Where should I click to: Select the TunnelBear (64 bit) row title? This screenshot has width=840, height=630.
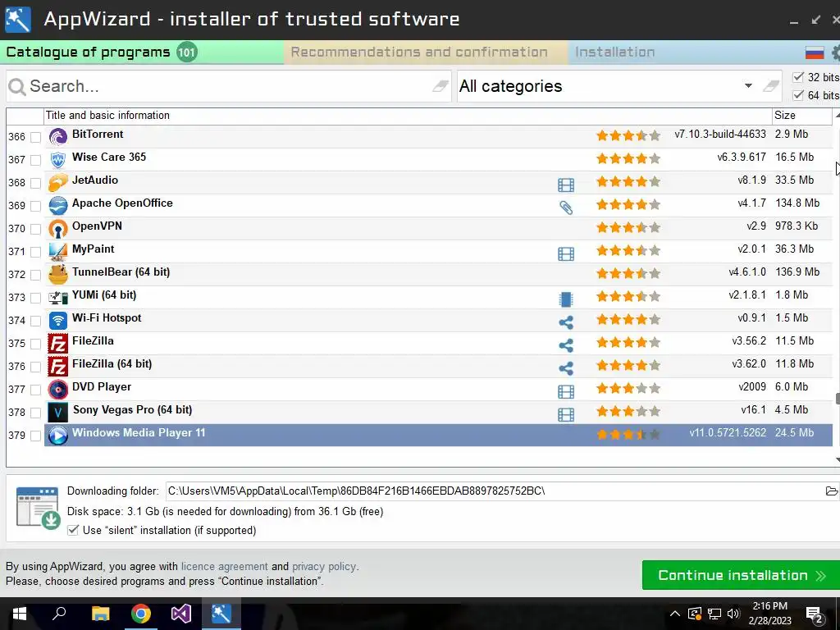121,272
